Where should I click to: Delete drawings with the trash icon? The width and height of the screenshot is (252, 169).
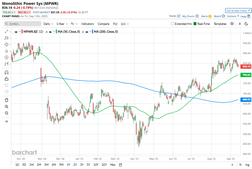pos(6,100)
